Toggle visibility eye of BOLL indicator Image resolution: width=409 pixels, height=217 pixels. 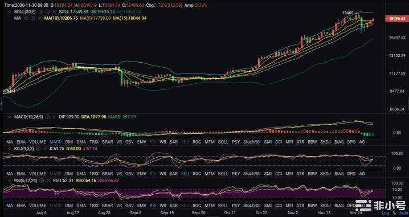point(40,12)
